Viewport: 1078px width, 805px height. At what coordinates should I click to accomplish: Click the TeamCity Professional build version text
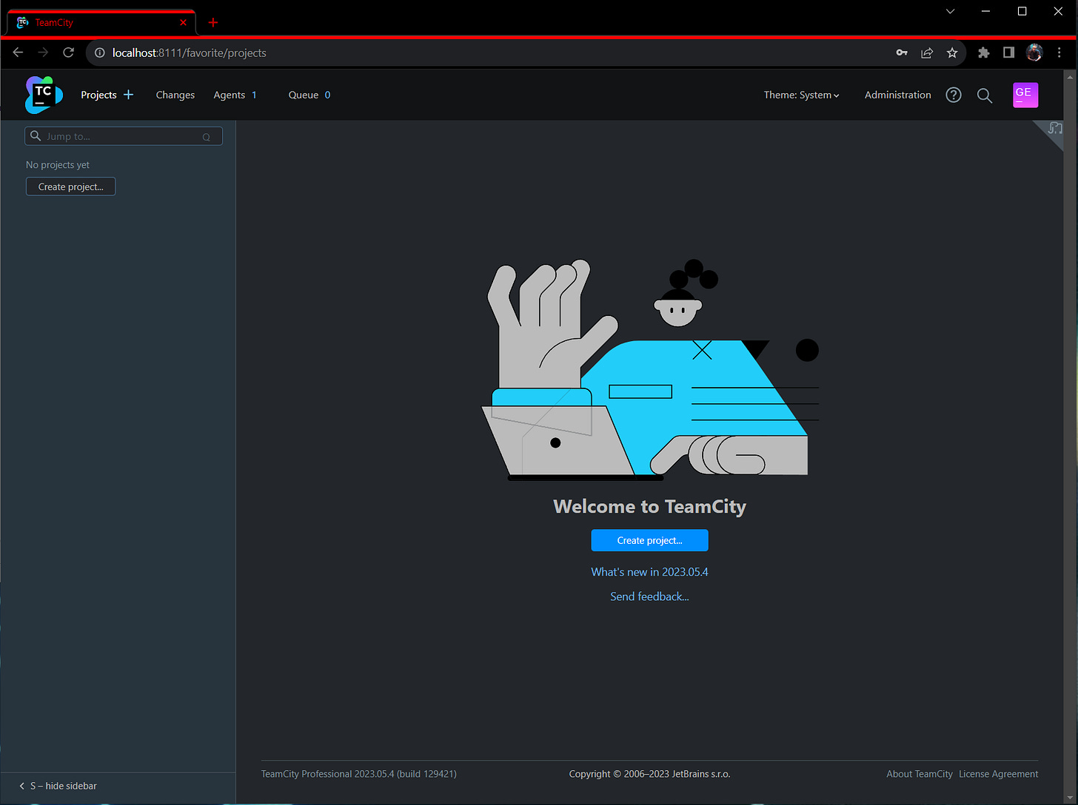359,774
